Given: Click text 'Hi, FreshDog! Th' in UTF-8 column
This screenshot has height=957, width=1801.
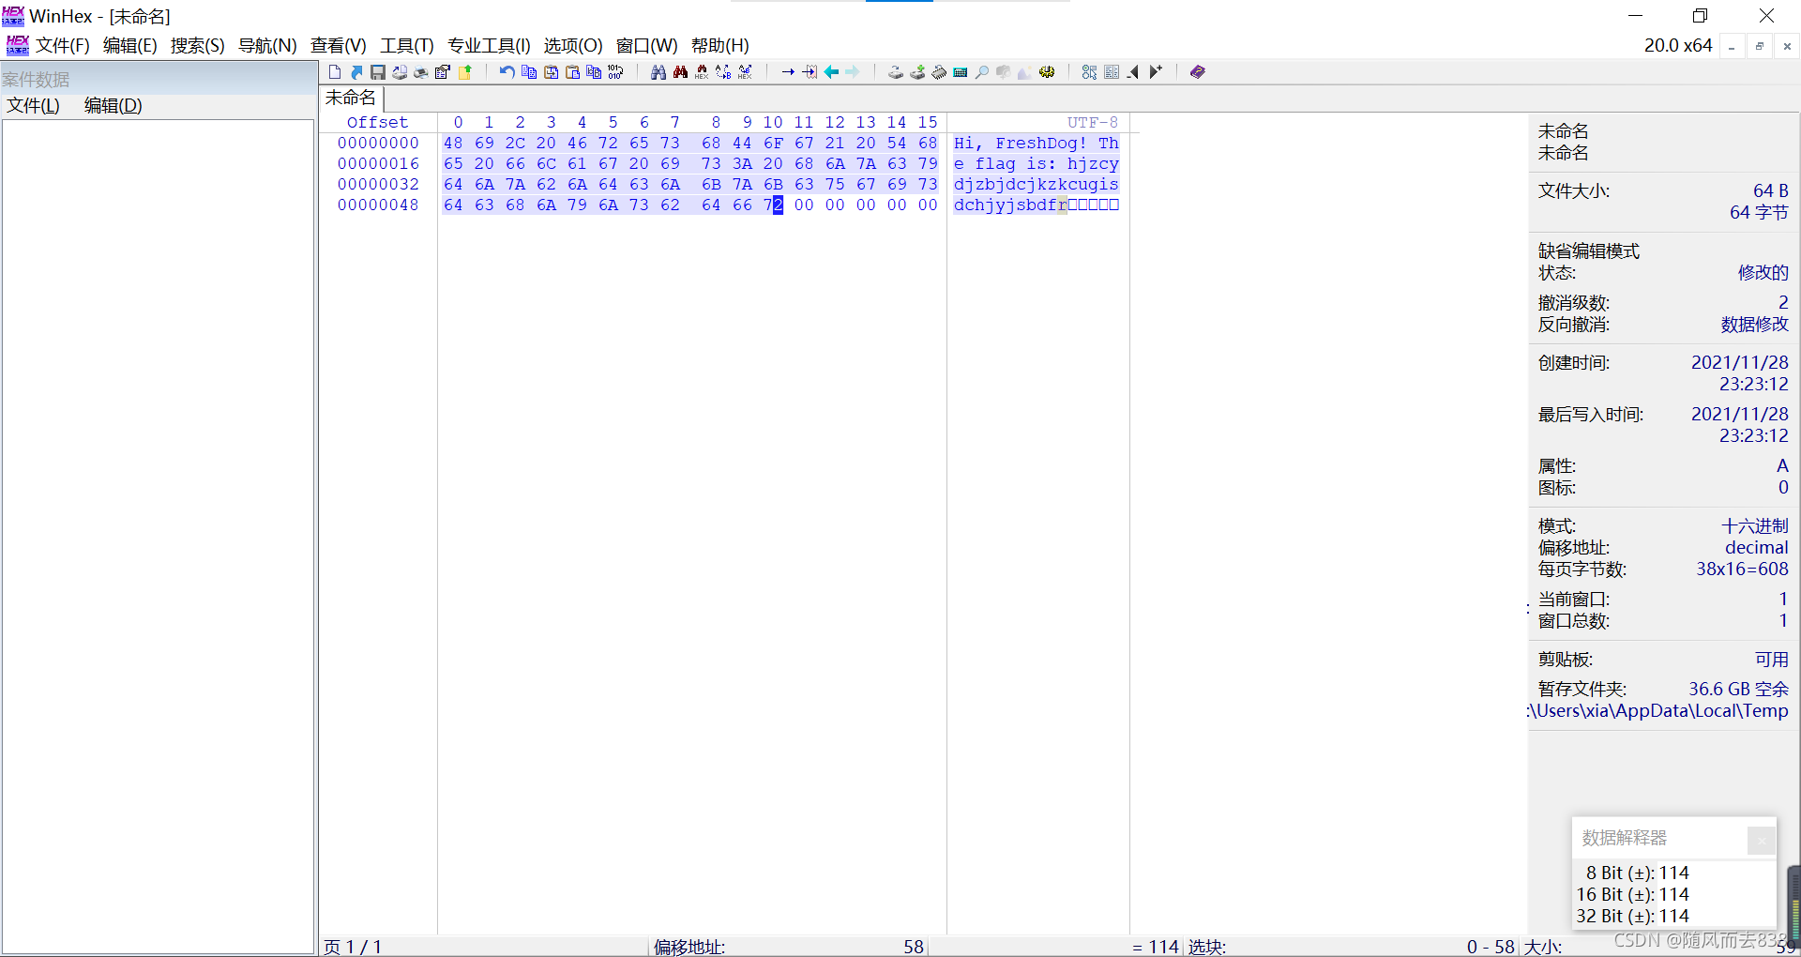Looking at the screenshot, I should pos(1037,143).
